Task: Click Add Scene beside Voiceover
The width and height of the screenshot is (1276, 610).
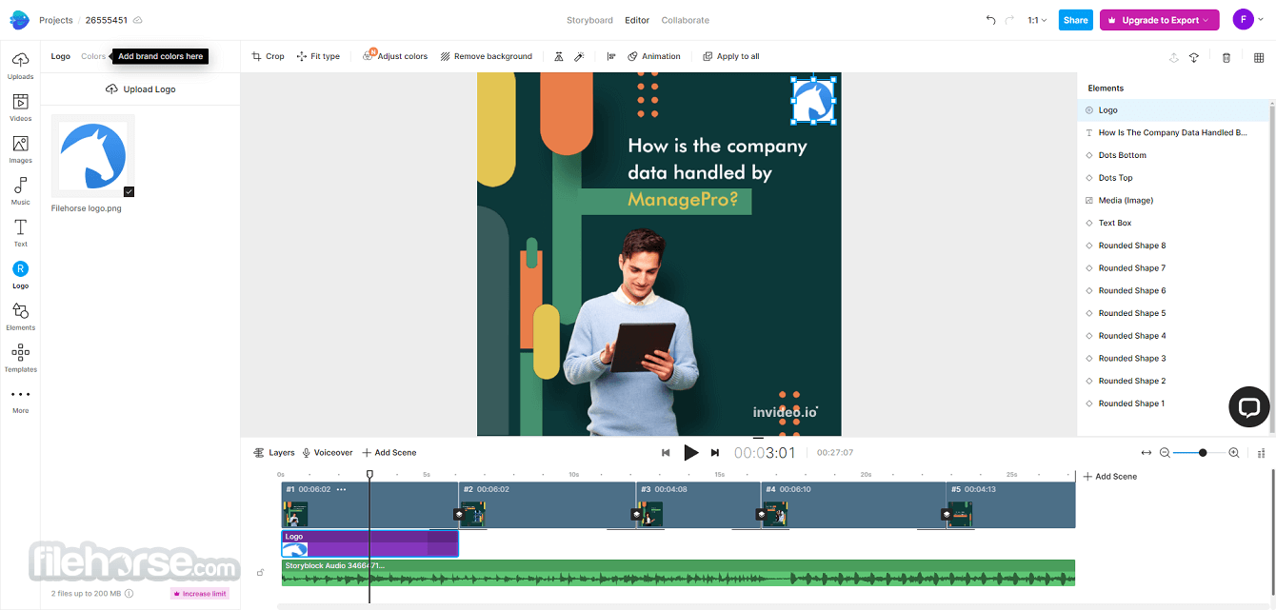Action: pyautogui.click(x=389, y=453)
